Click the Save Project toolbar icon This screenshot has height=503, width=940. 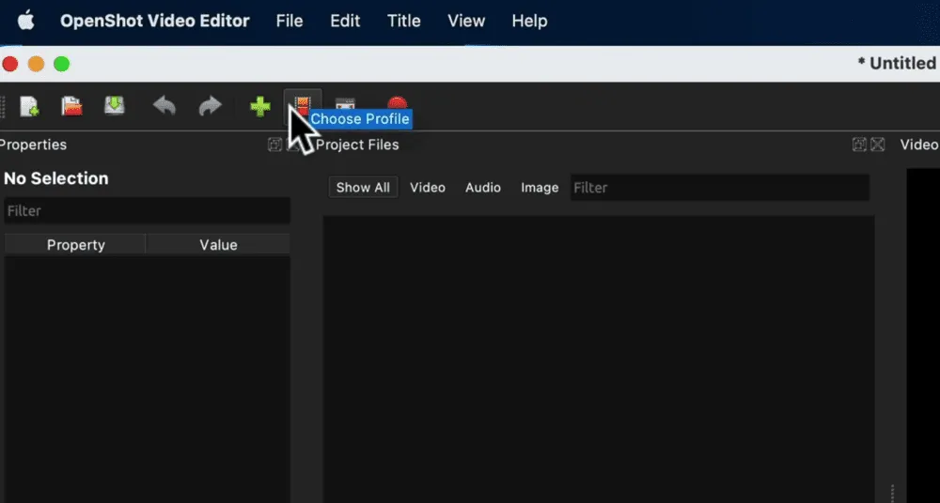pos(114,106)
